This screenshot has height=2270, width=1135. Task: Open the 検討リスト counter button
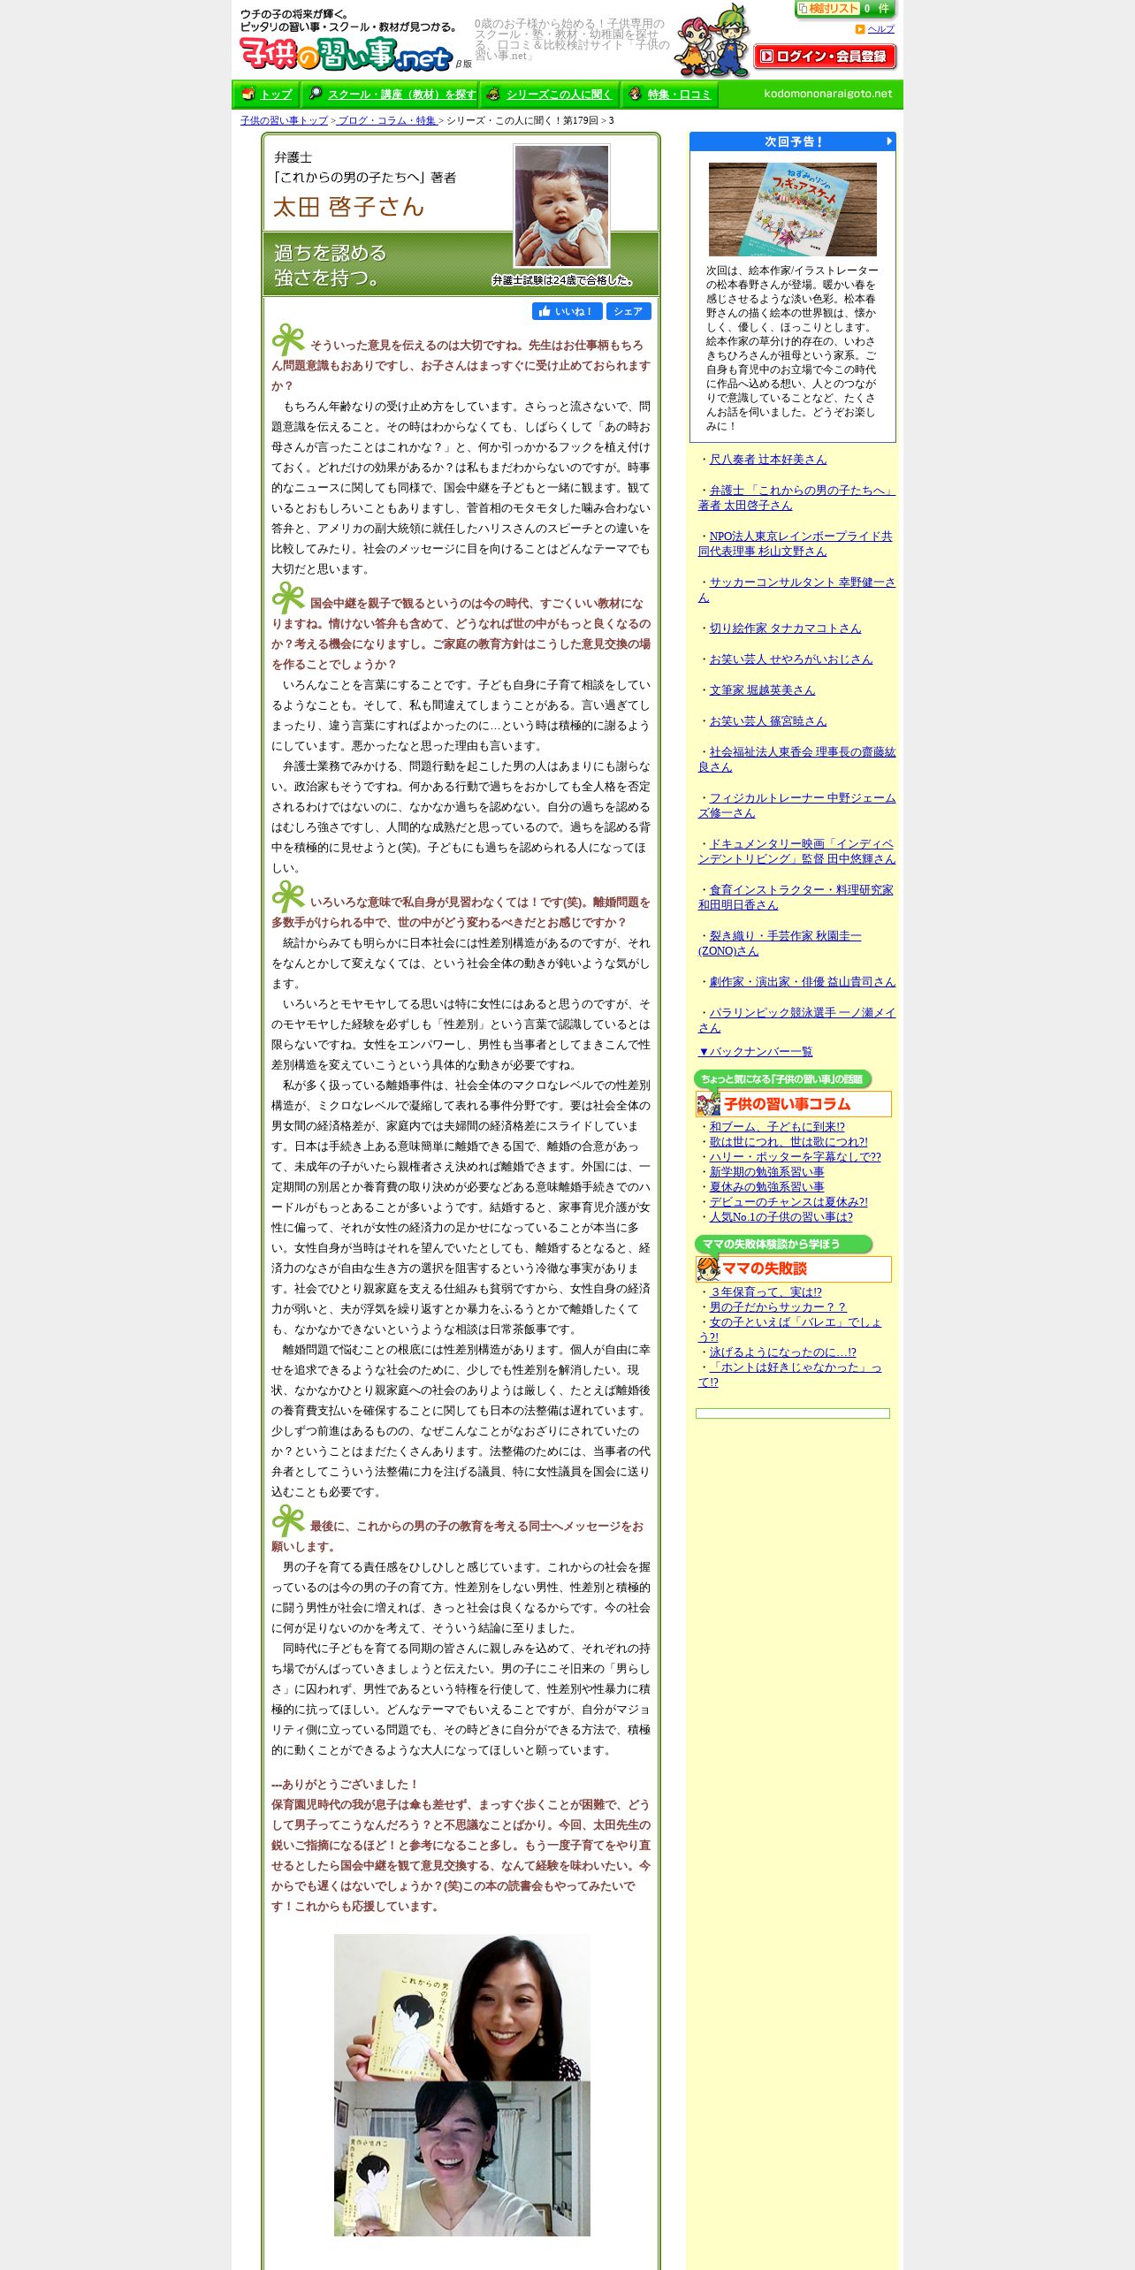click(845, 9)
